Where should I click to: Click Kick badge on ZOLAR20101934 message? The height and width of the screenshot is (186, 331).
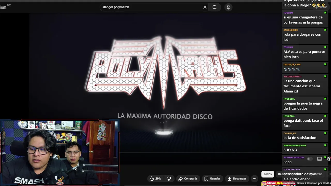[325, 169]
